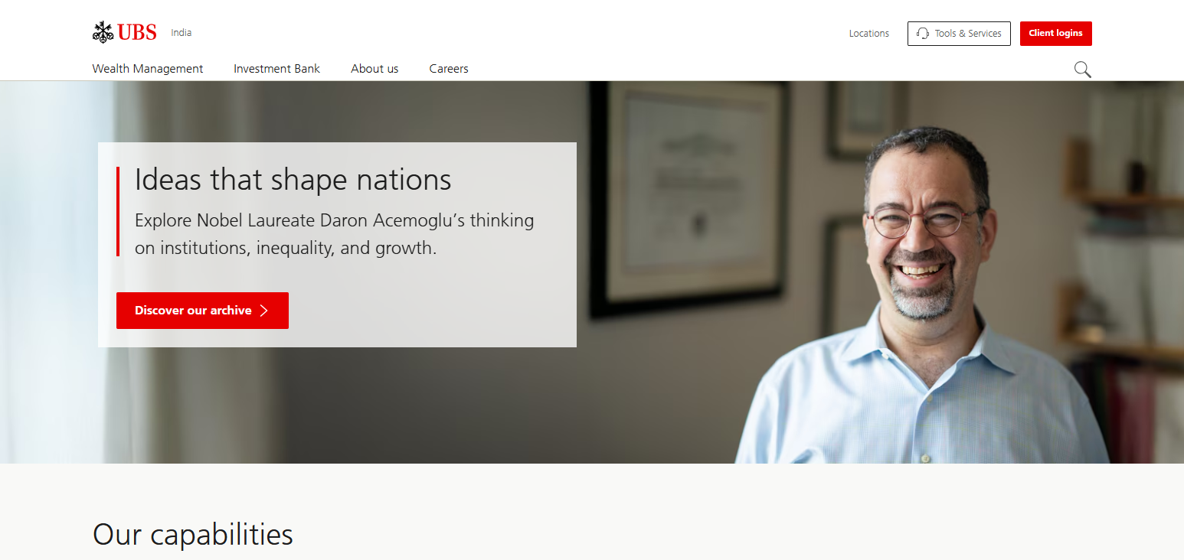The width and height of the screenshot is (1184, 560).
Task: Click the UBS three-keys logo icon
Action: (x=103, y=32)
